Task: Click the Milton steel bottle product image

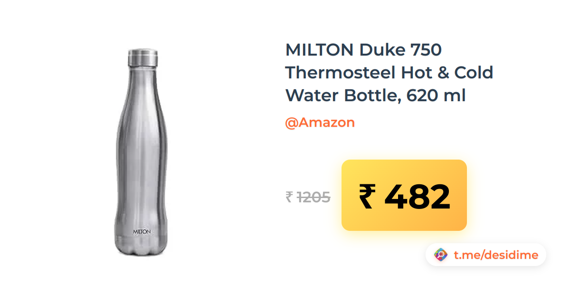Action: point(142,152)
